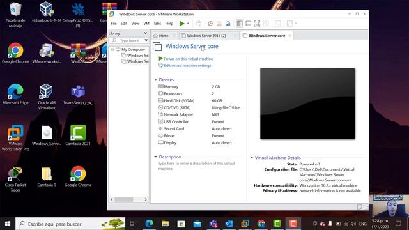Image resolution: width=409 pixels, height=230 pixels.
Task: Open the Snapshot Manager icon
Action: click(x=228, y=24)
